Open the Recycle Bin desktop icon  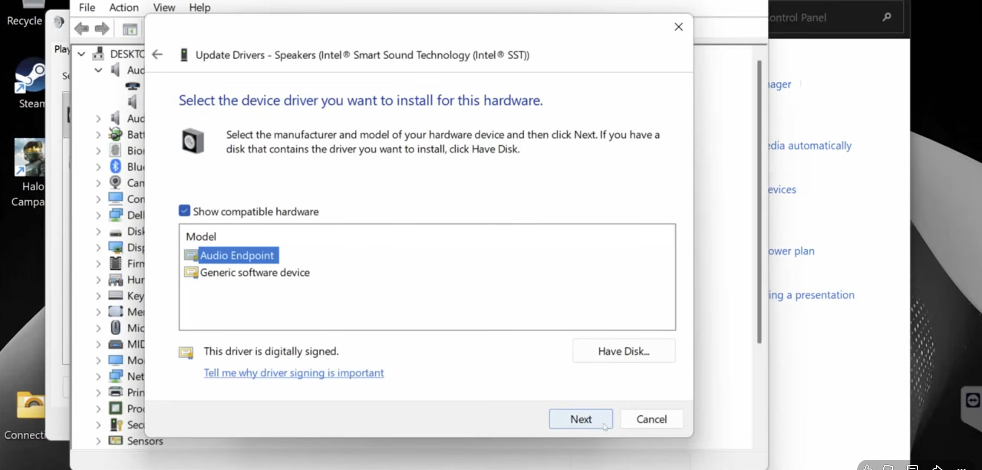pos(25,14)
